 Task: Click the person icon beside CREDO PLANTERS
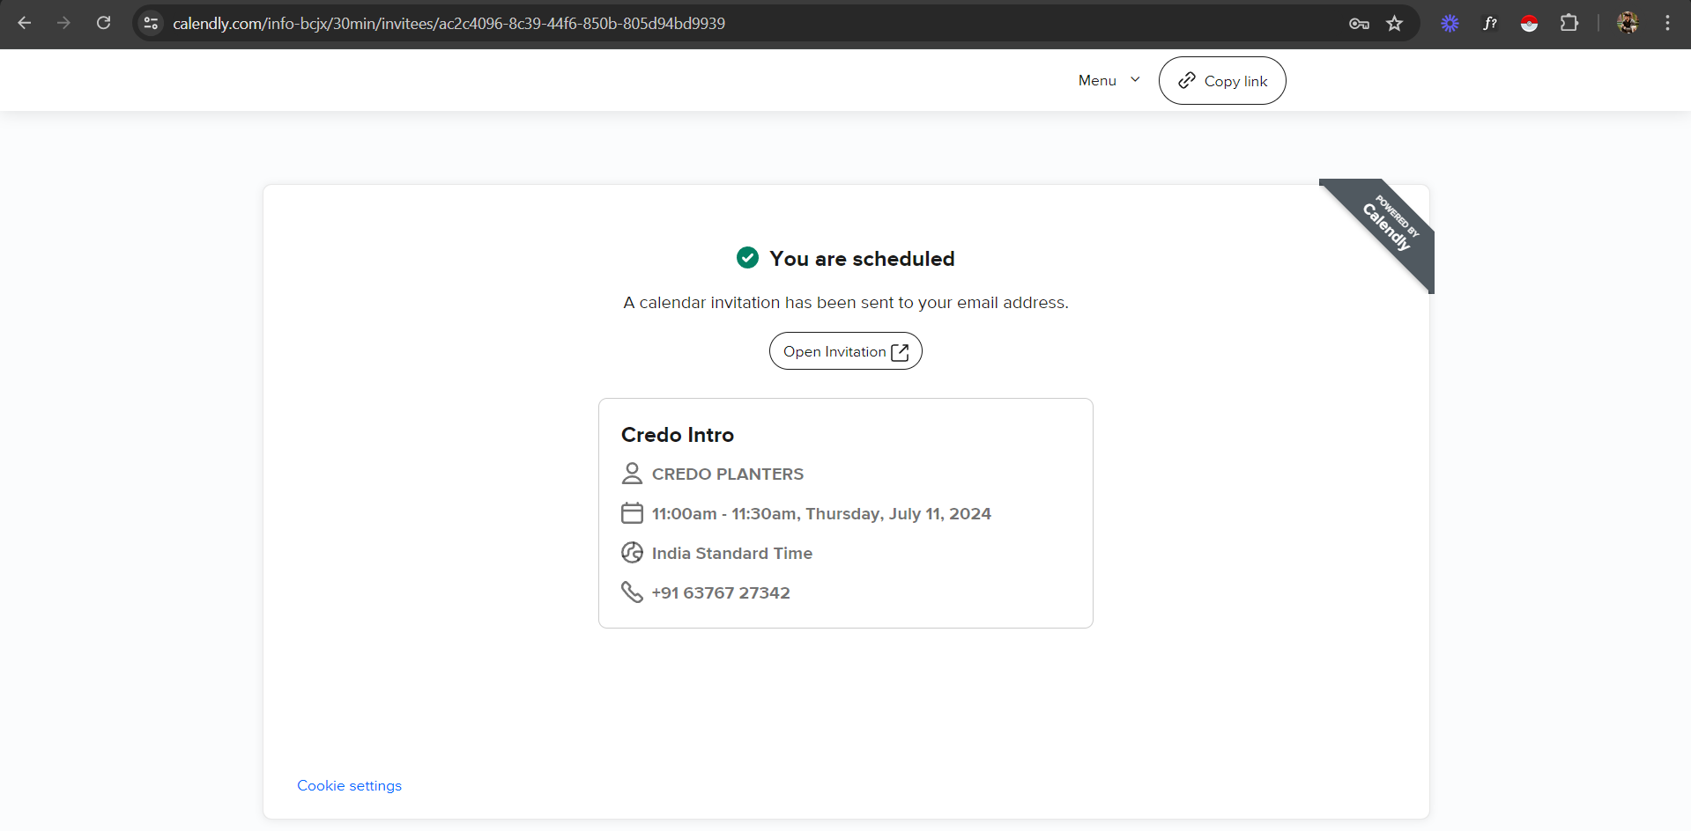tap(632, 474)
